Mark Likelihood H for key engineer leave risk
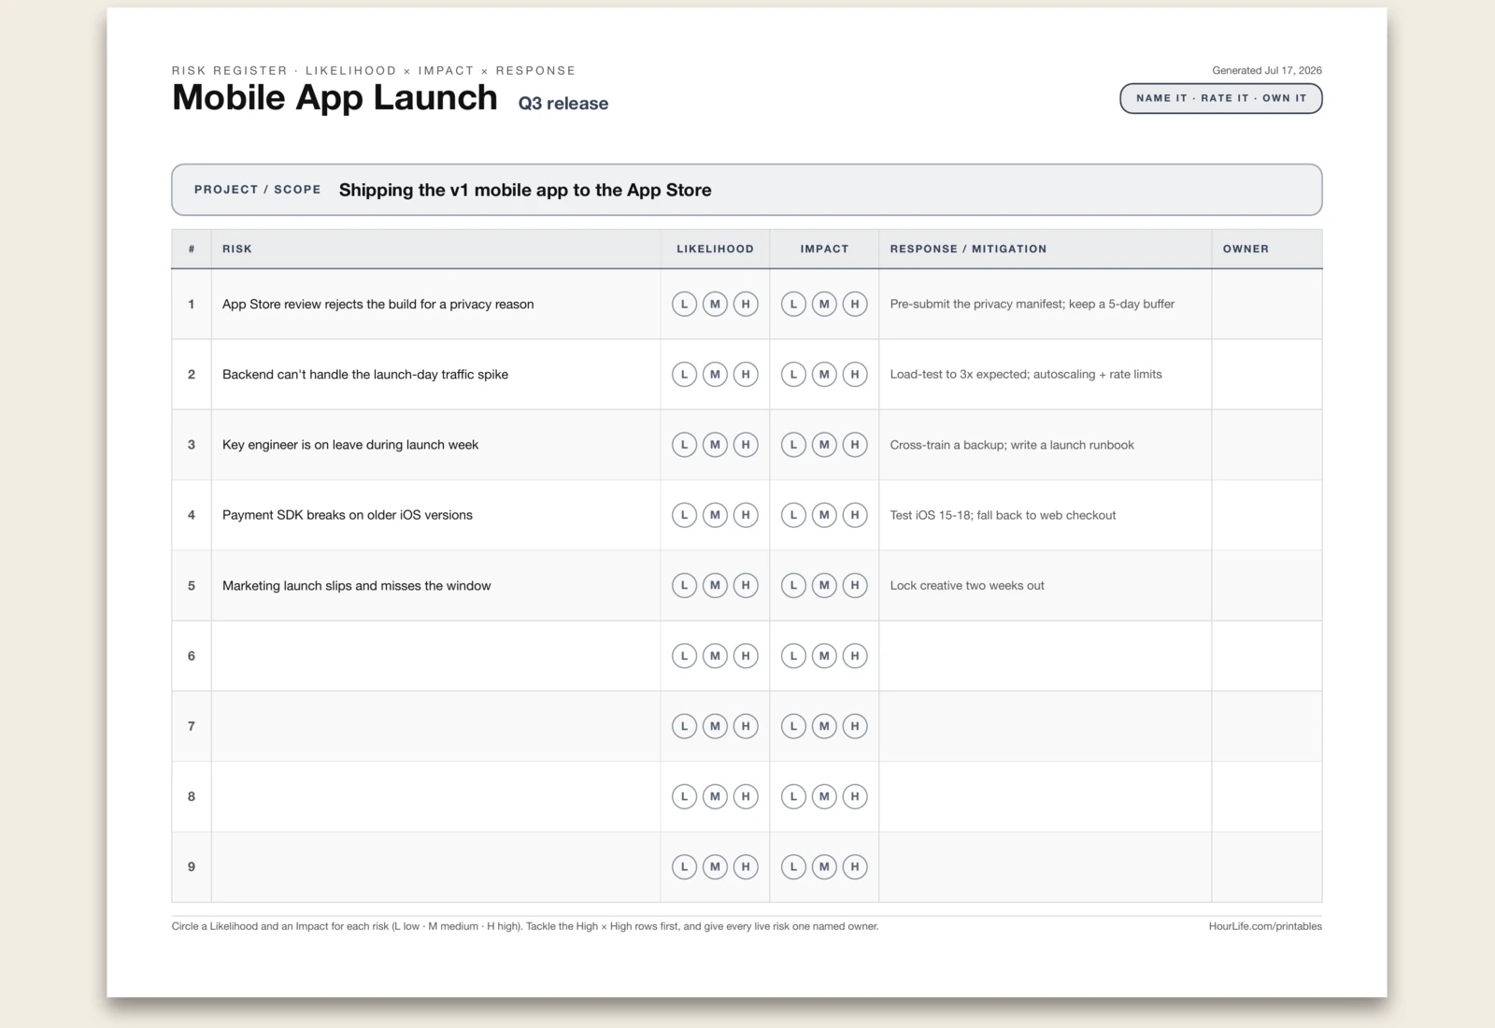The width and height of the screenshot is (1495, 1028). tap(746, 445)
